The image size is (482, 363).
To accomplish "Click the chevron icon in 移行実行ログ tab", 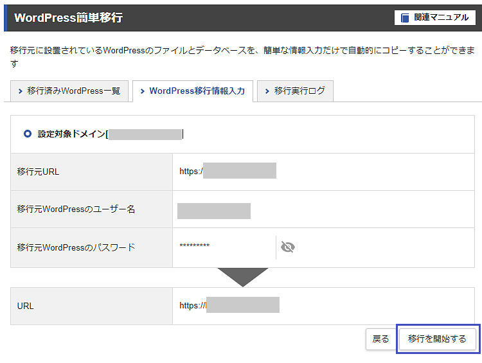I will [x=267, y=91].
